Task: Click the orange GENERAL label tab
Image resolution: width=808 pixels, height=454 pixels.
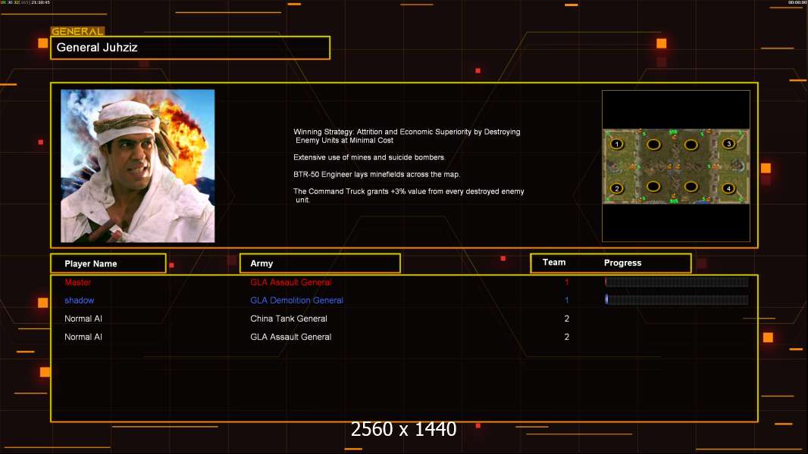Action: (77, 31)
